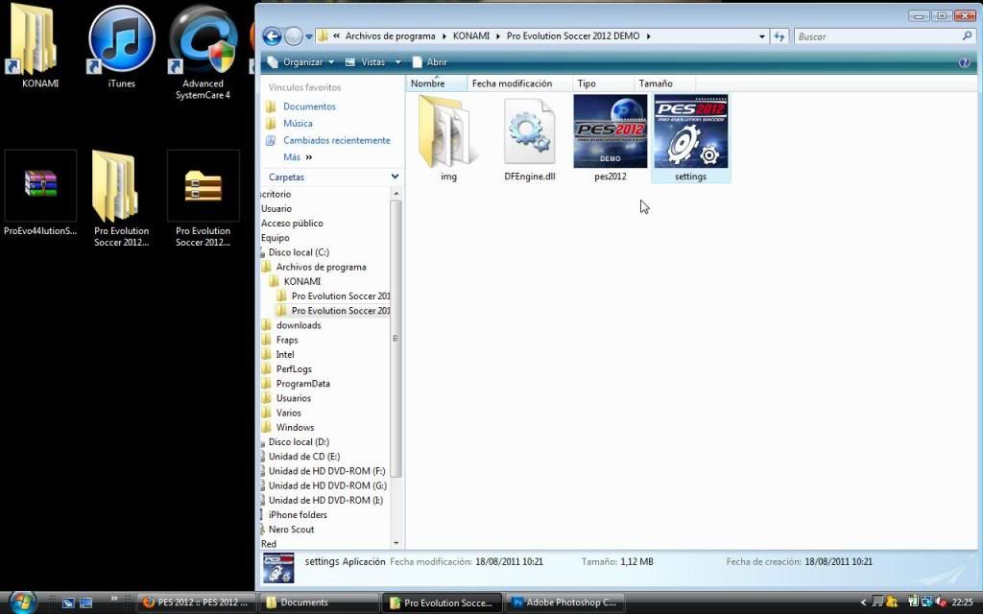Launch iTunes from the desktop
983x614 pixels.
[121, 40]
